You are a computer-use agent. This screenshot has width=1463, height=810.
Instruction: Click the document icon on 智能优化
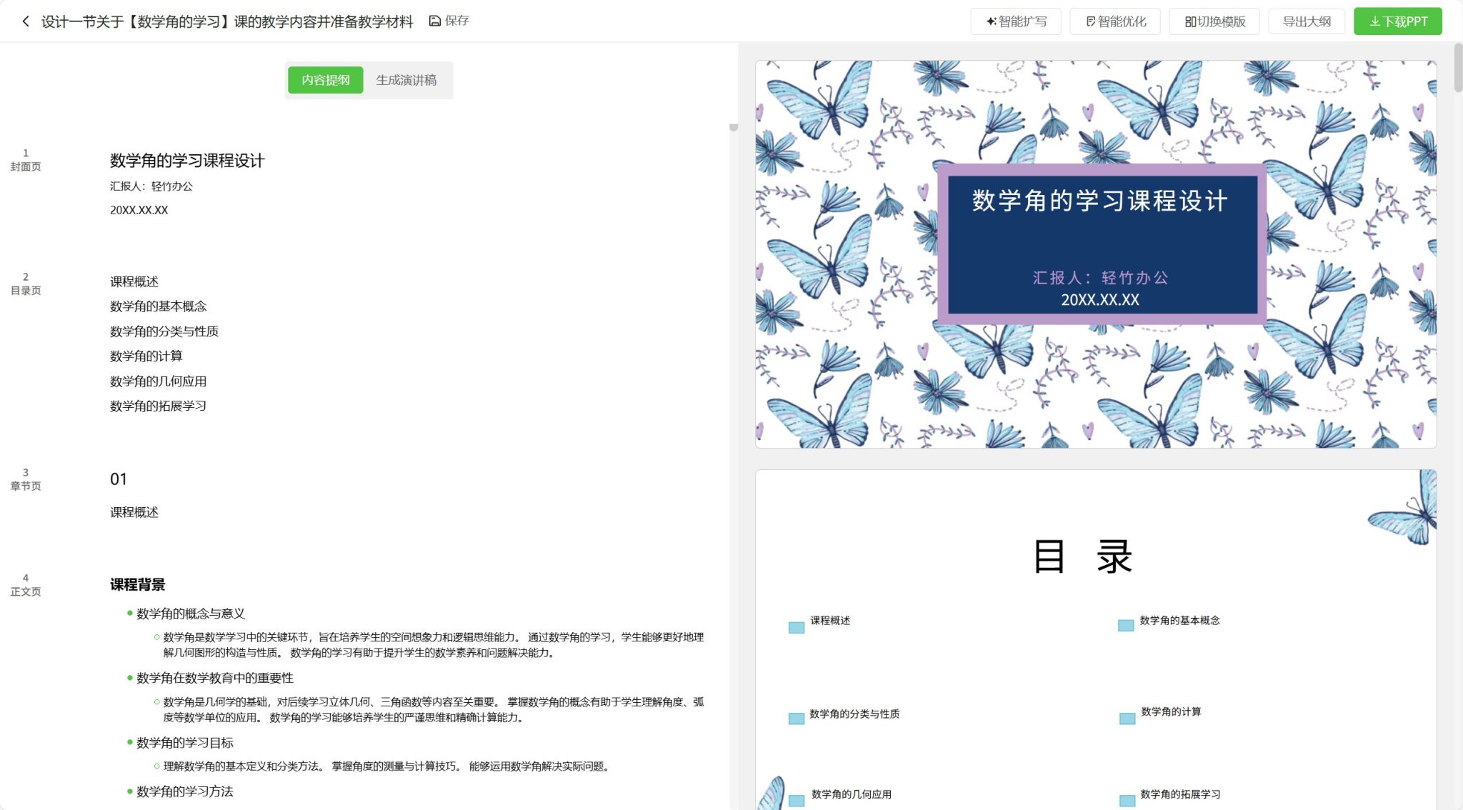pyautogui.click(x=1089, y=21)
